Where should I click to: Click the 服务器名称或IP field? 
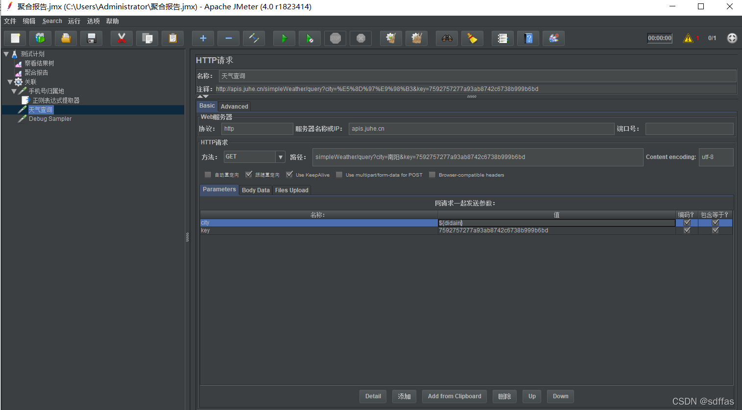[x=481, y=129]
